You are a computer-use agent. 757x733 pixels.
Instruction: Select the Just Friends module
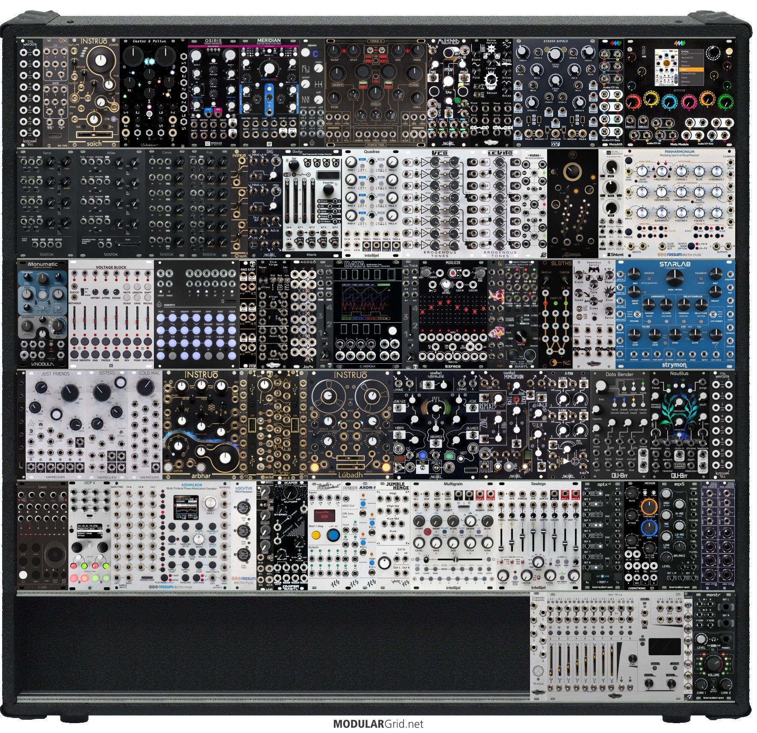[x=56, y=425]
